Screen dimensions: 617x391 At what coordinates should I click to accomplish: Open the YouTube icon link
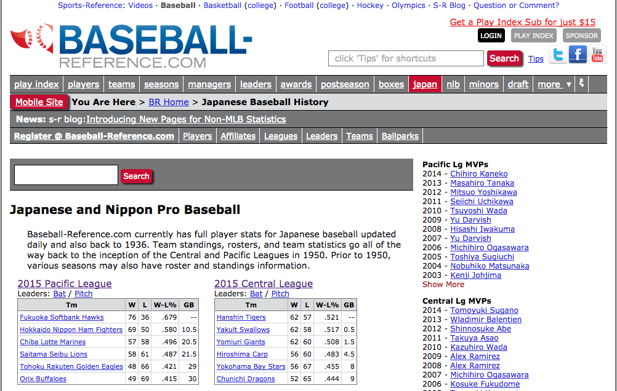[x=597, y=54]
